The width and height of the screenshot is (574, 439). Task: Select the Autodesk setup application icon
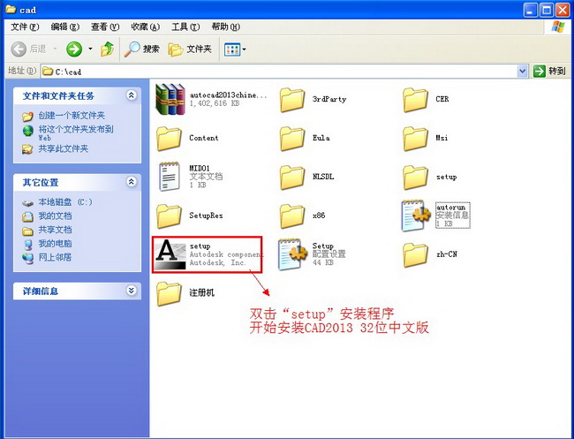click(x=170, y=254)
